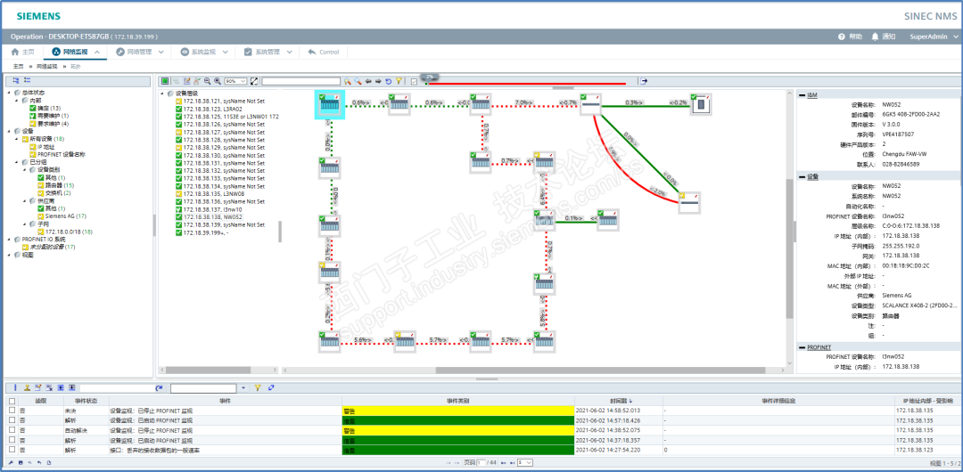Collapse the PROFINET section in the details panel
This screenshot has height=472, width=963.
coord(802,347)
